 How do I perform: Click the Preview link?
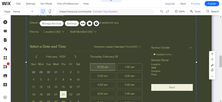point(195,4)
